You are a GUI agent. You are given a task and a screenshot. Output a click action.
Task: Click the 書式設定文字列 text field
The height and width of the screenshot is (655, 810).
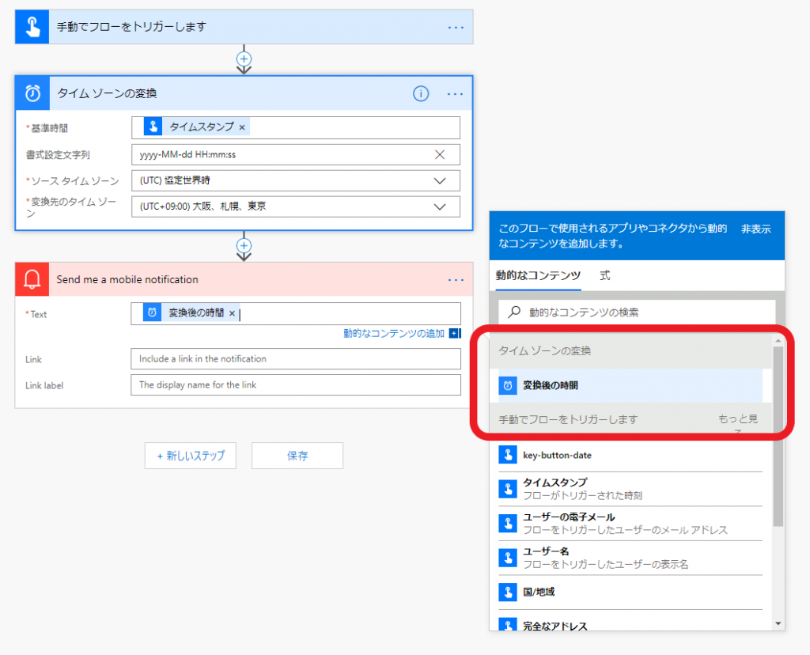296,154
